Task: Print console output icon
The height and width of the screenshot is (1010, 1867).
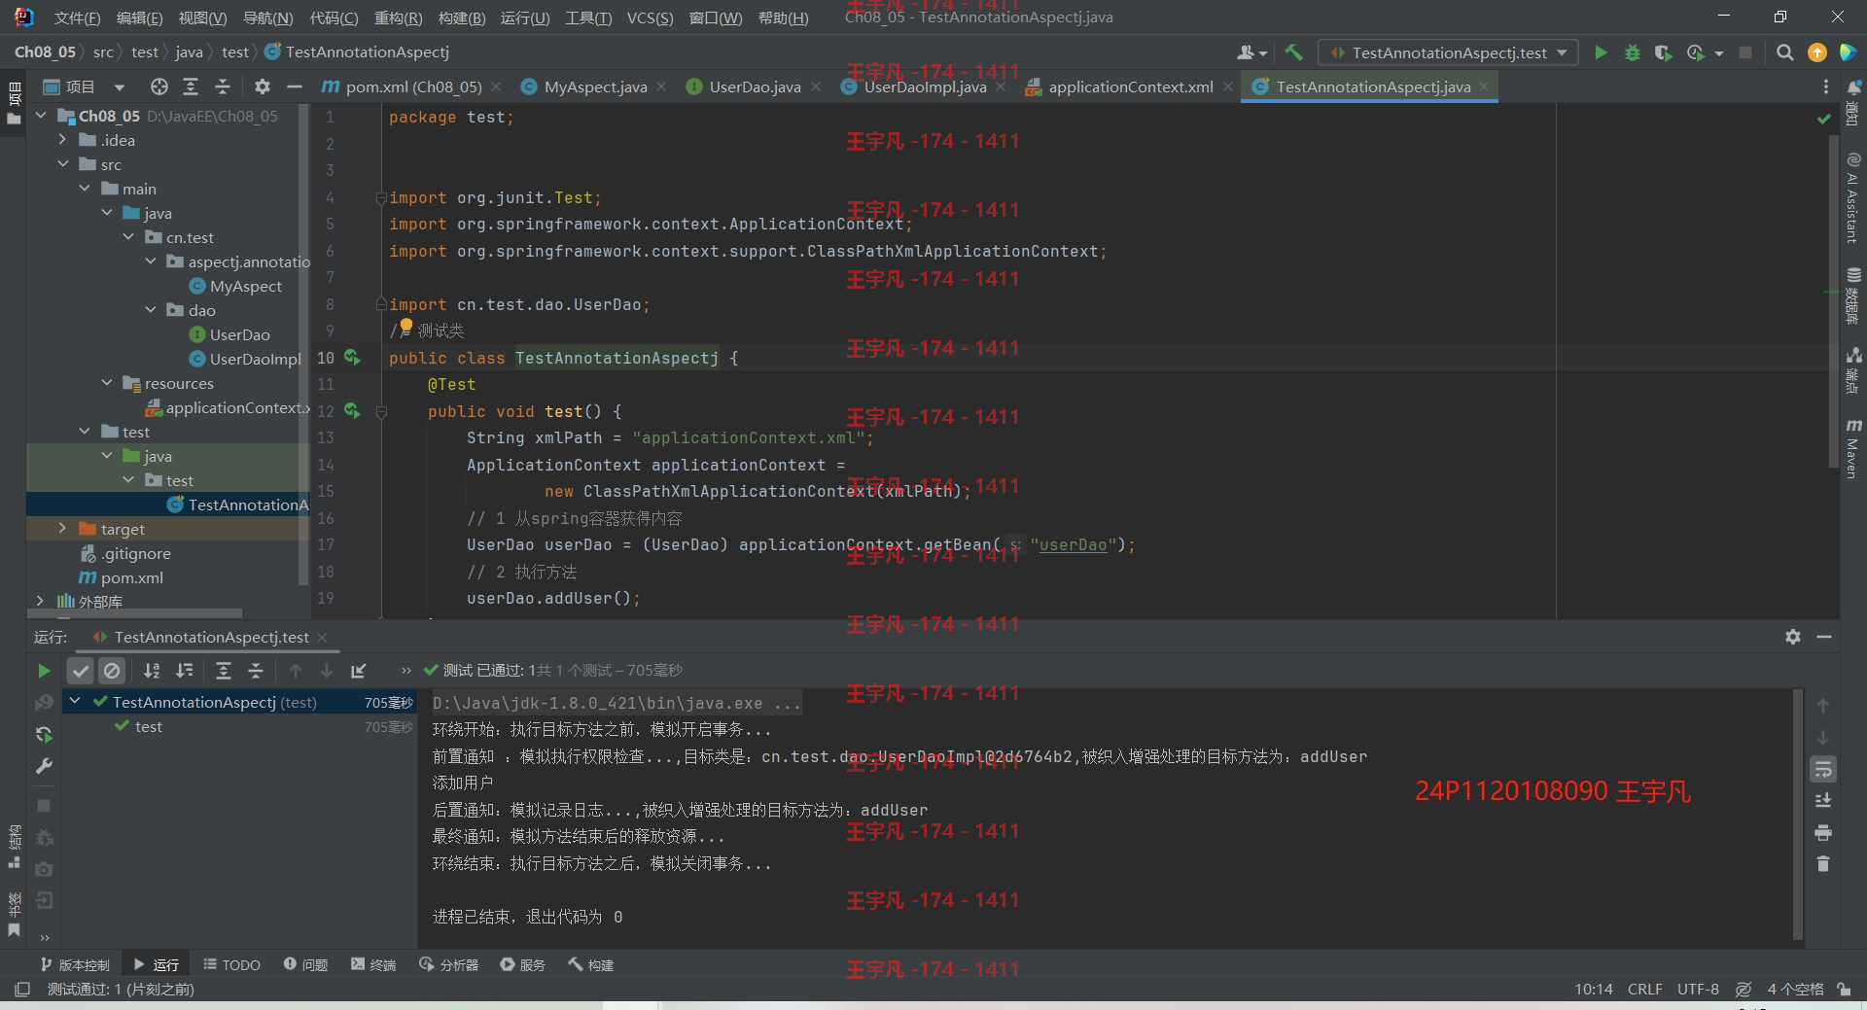Action: click(x=1823, y=833)
